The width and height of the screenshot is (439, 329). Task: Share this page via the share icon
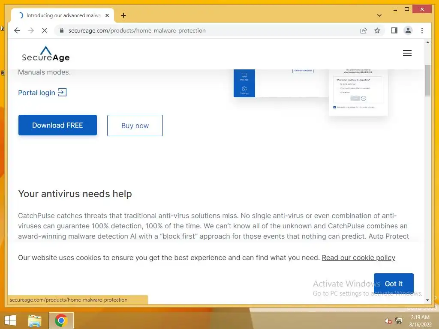[364, 30]
